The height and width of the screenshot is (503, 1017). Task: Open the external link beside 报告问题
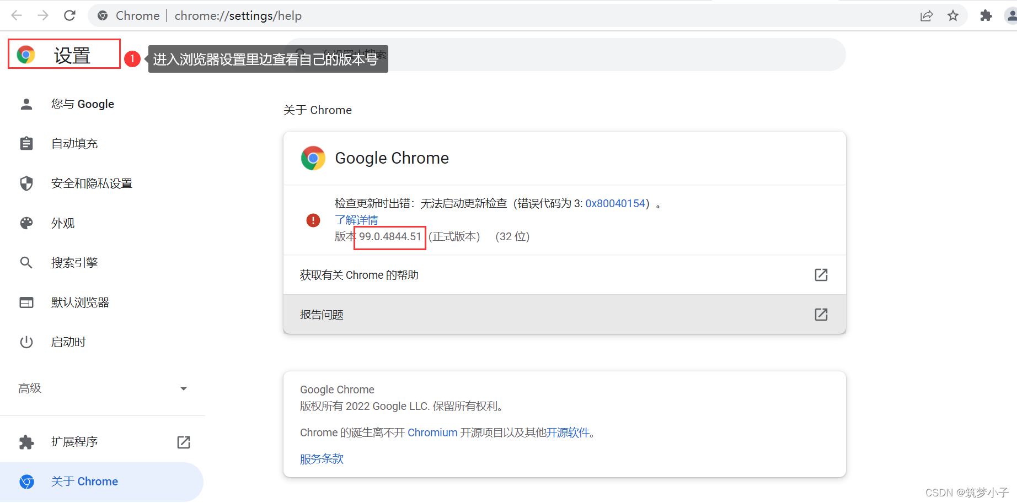point(821,314)
